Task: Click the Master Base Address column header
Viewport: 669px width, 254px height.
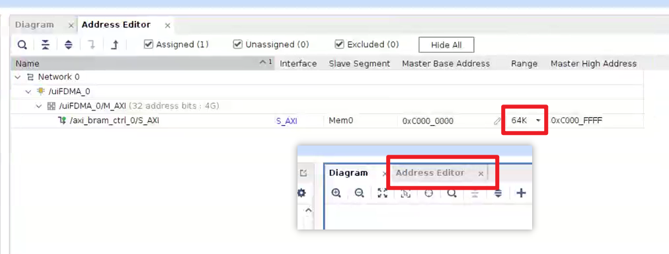Action: (x=446, y=63)
